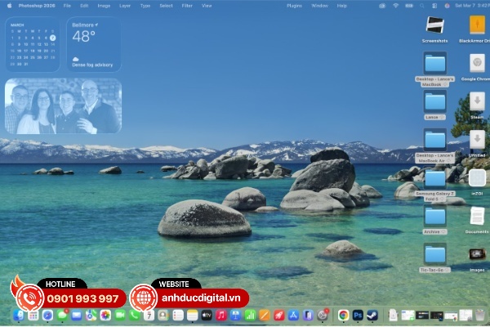The image size is (490, 327).
Task: Open Numbers from the Dock
Action: point(250,316)
